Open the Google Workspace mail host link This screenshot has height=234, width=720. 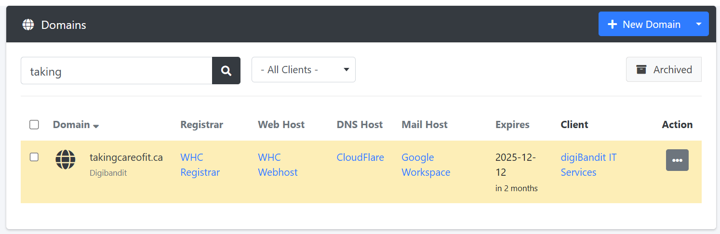click(x=426, y=165)
